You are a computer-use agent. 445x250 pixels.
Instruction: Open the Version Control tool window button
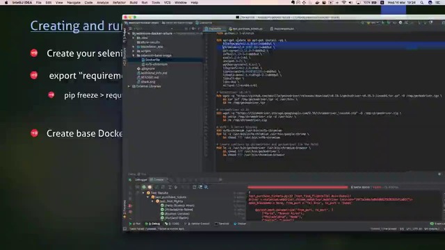197,224
